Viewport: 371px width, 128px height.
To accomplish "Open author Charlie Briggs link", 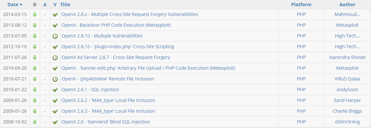I will [x=347, y=111].
